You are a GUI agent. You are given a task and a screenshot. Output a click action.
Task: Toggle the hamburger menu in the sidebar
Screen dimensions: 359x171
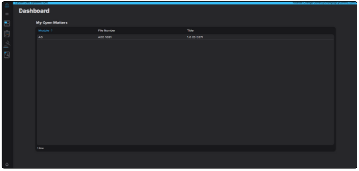(x=7, y=14)
